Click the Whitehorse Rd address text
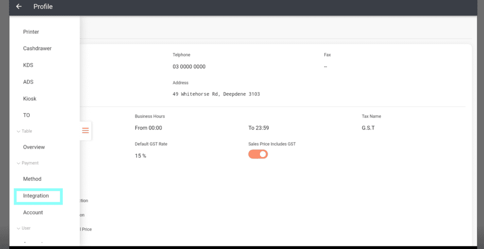484x249 pixels. tap(216, 94)
